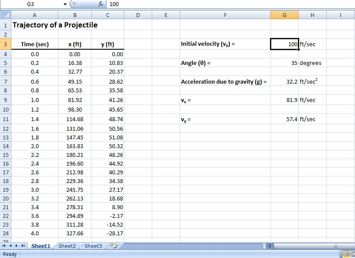Switch to the Sheet3 tab
The width and height of the screenshot is (355, 258).
92,246
